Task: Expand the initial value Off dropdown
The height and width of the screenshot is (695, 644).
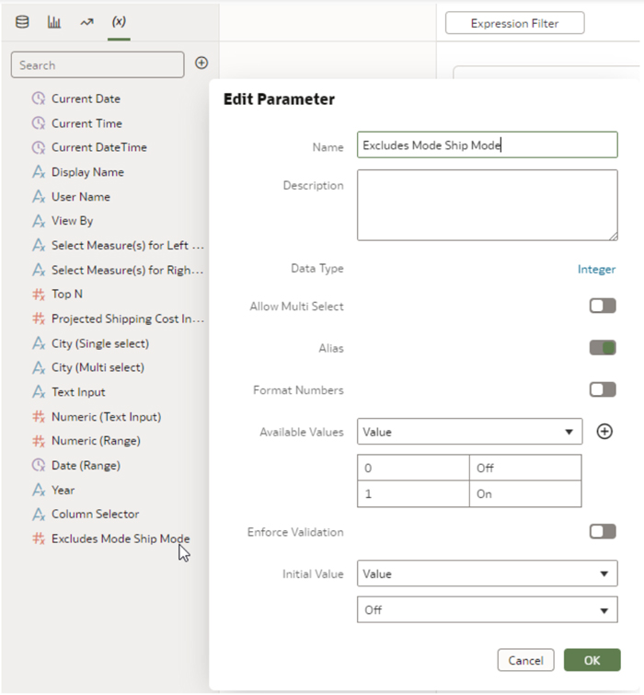Action: (x=487, y=610)
